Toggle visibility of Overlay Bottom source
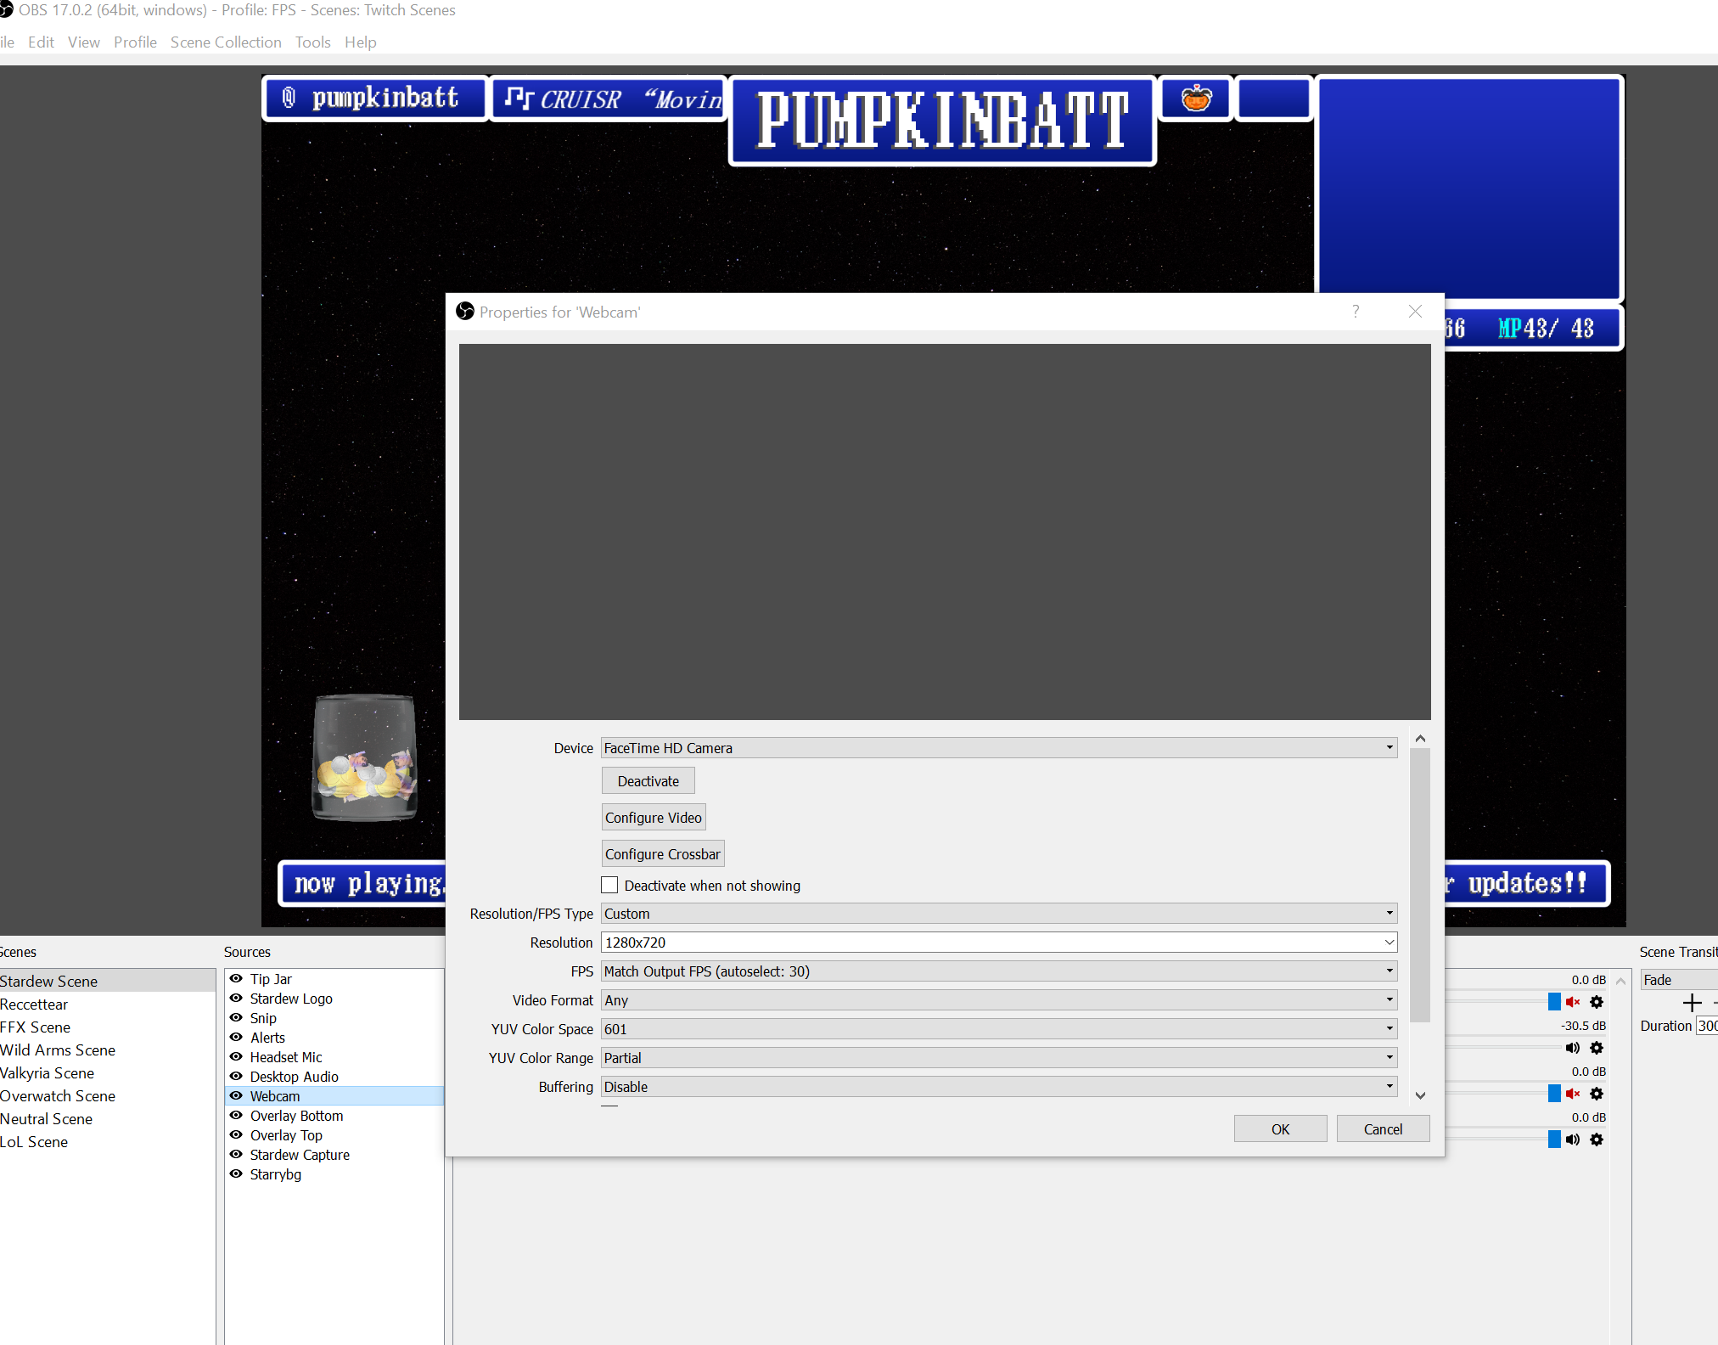This screenshot has height=1345, width=1718. click(236, 1116)
